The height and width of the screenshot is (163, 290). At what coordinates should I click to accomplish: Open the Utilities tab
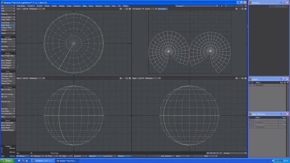click(x=126, y=6)
